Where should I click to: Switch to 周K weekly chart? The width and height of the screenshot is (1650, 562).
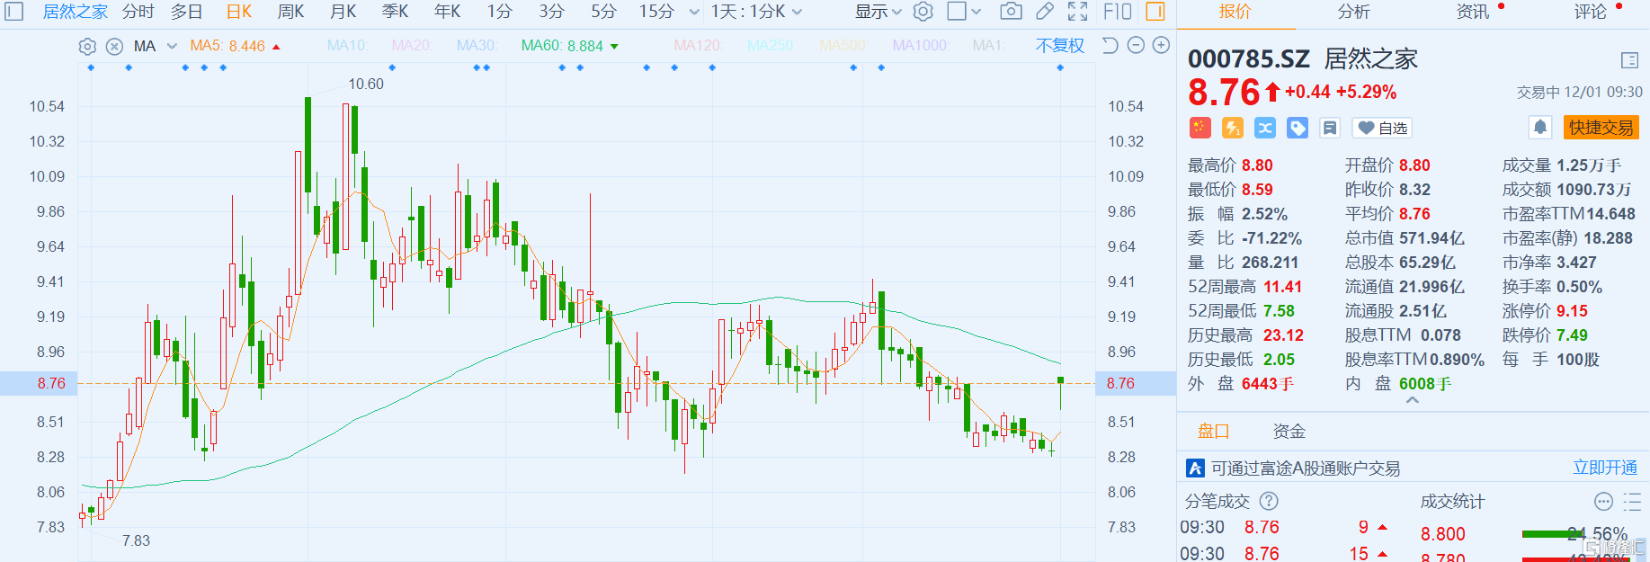[290, 12]
